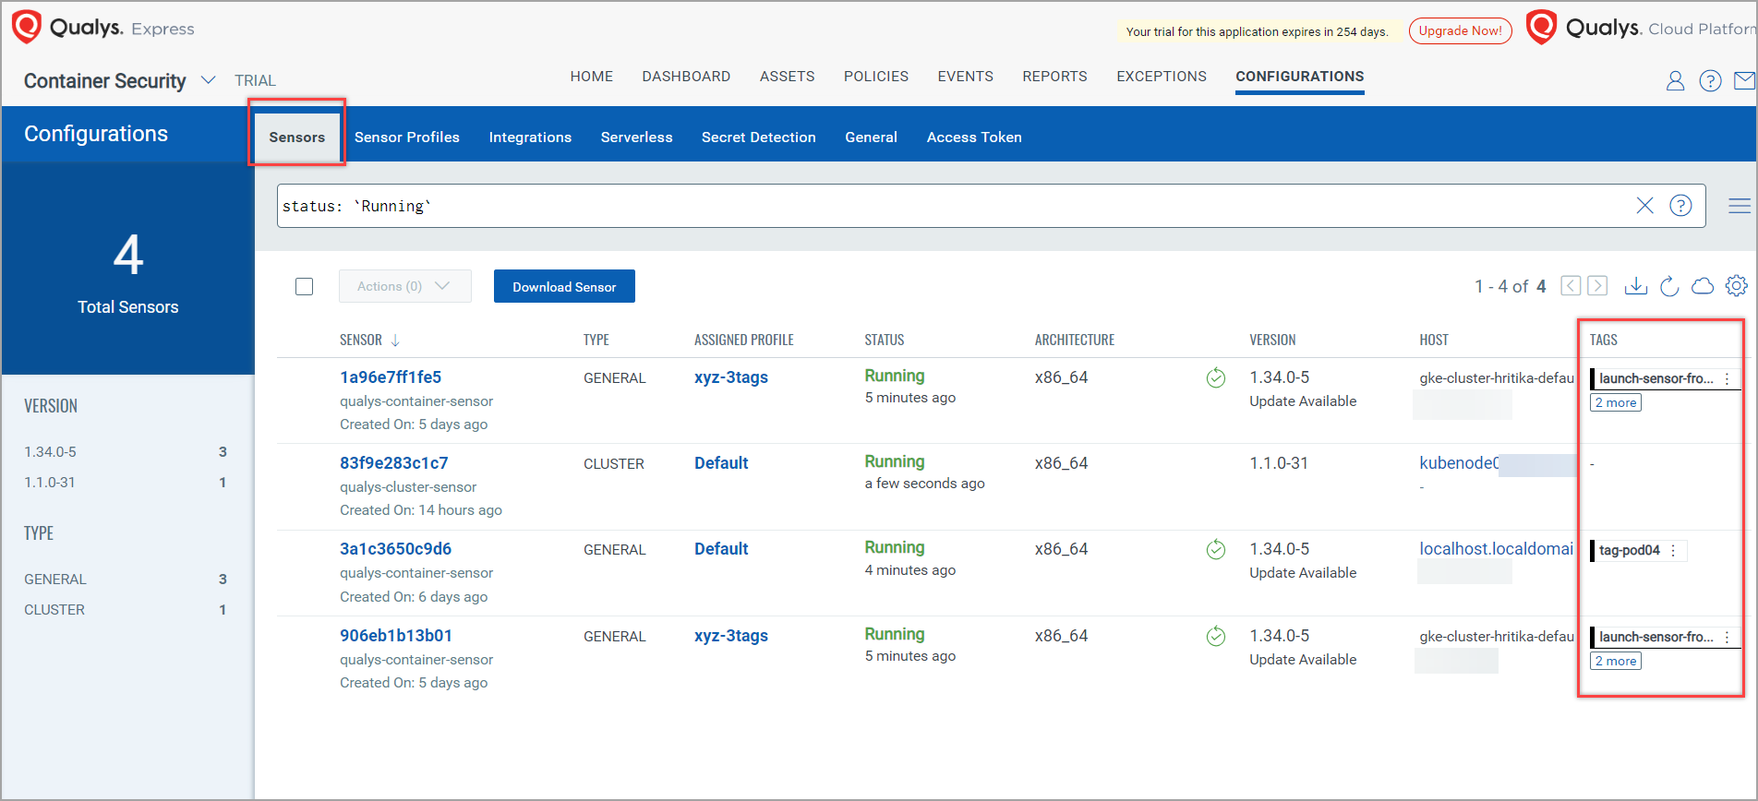This screenshot has width=1758, height=801.
Task: Switch to Access Token tab
Action: (974, 137)
